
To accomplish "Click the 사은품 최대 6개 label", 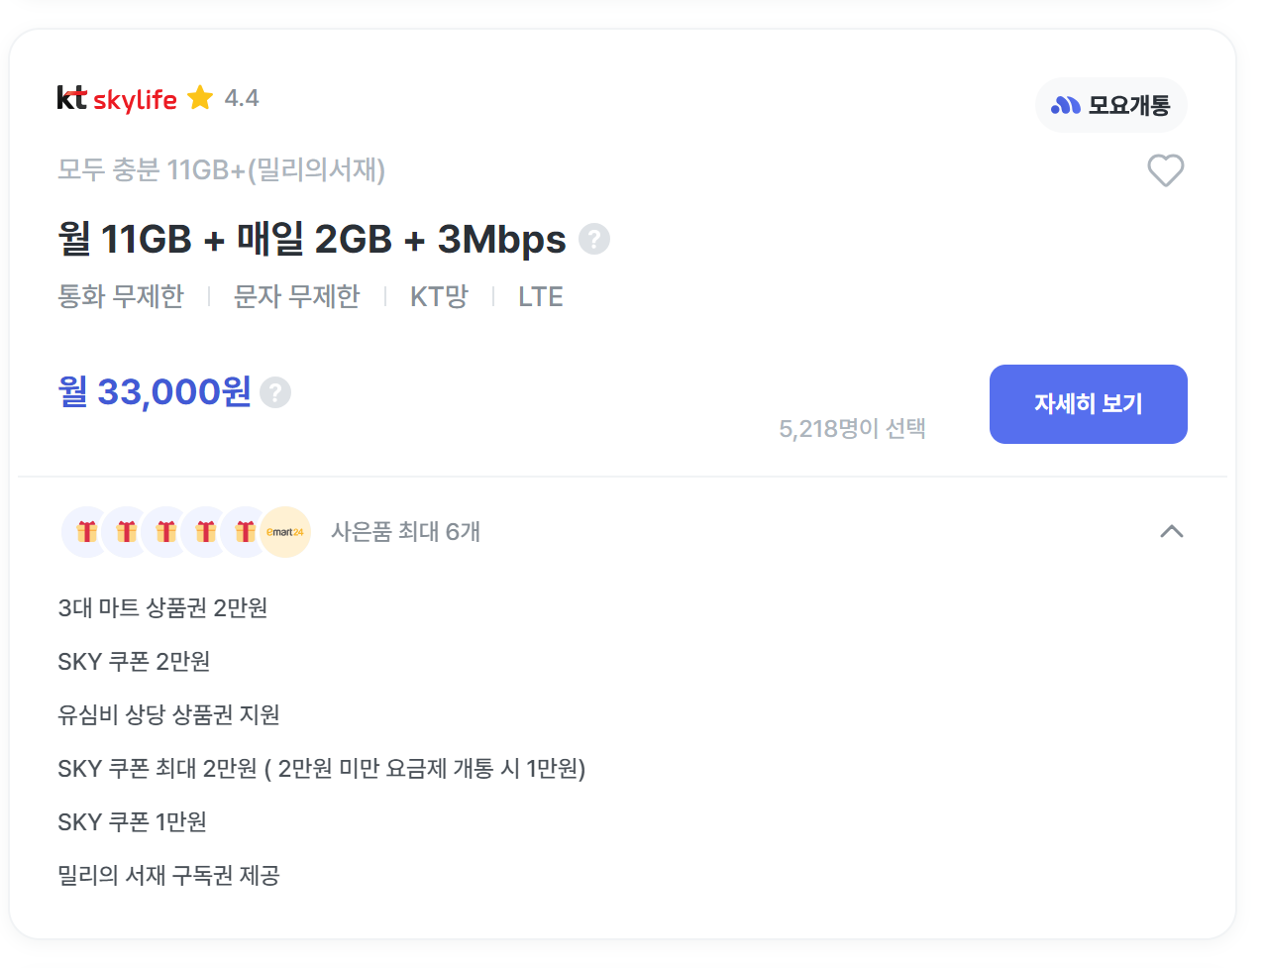I will point(406,532).
